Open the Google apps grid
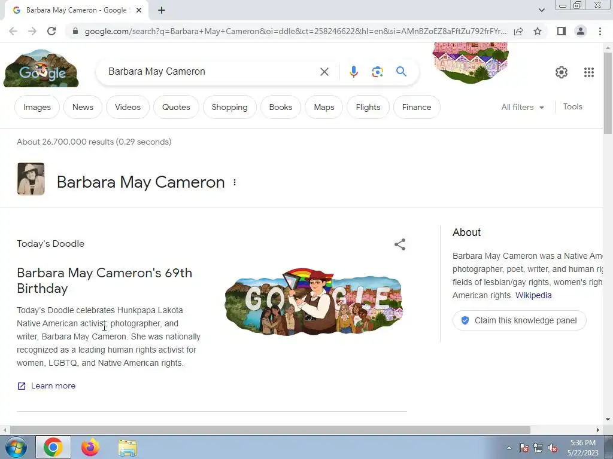Image resolution: width=613 pixels, height=459 pixels. coord(589,72)
